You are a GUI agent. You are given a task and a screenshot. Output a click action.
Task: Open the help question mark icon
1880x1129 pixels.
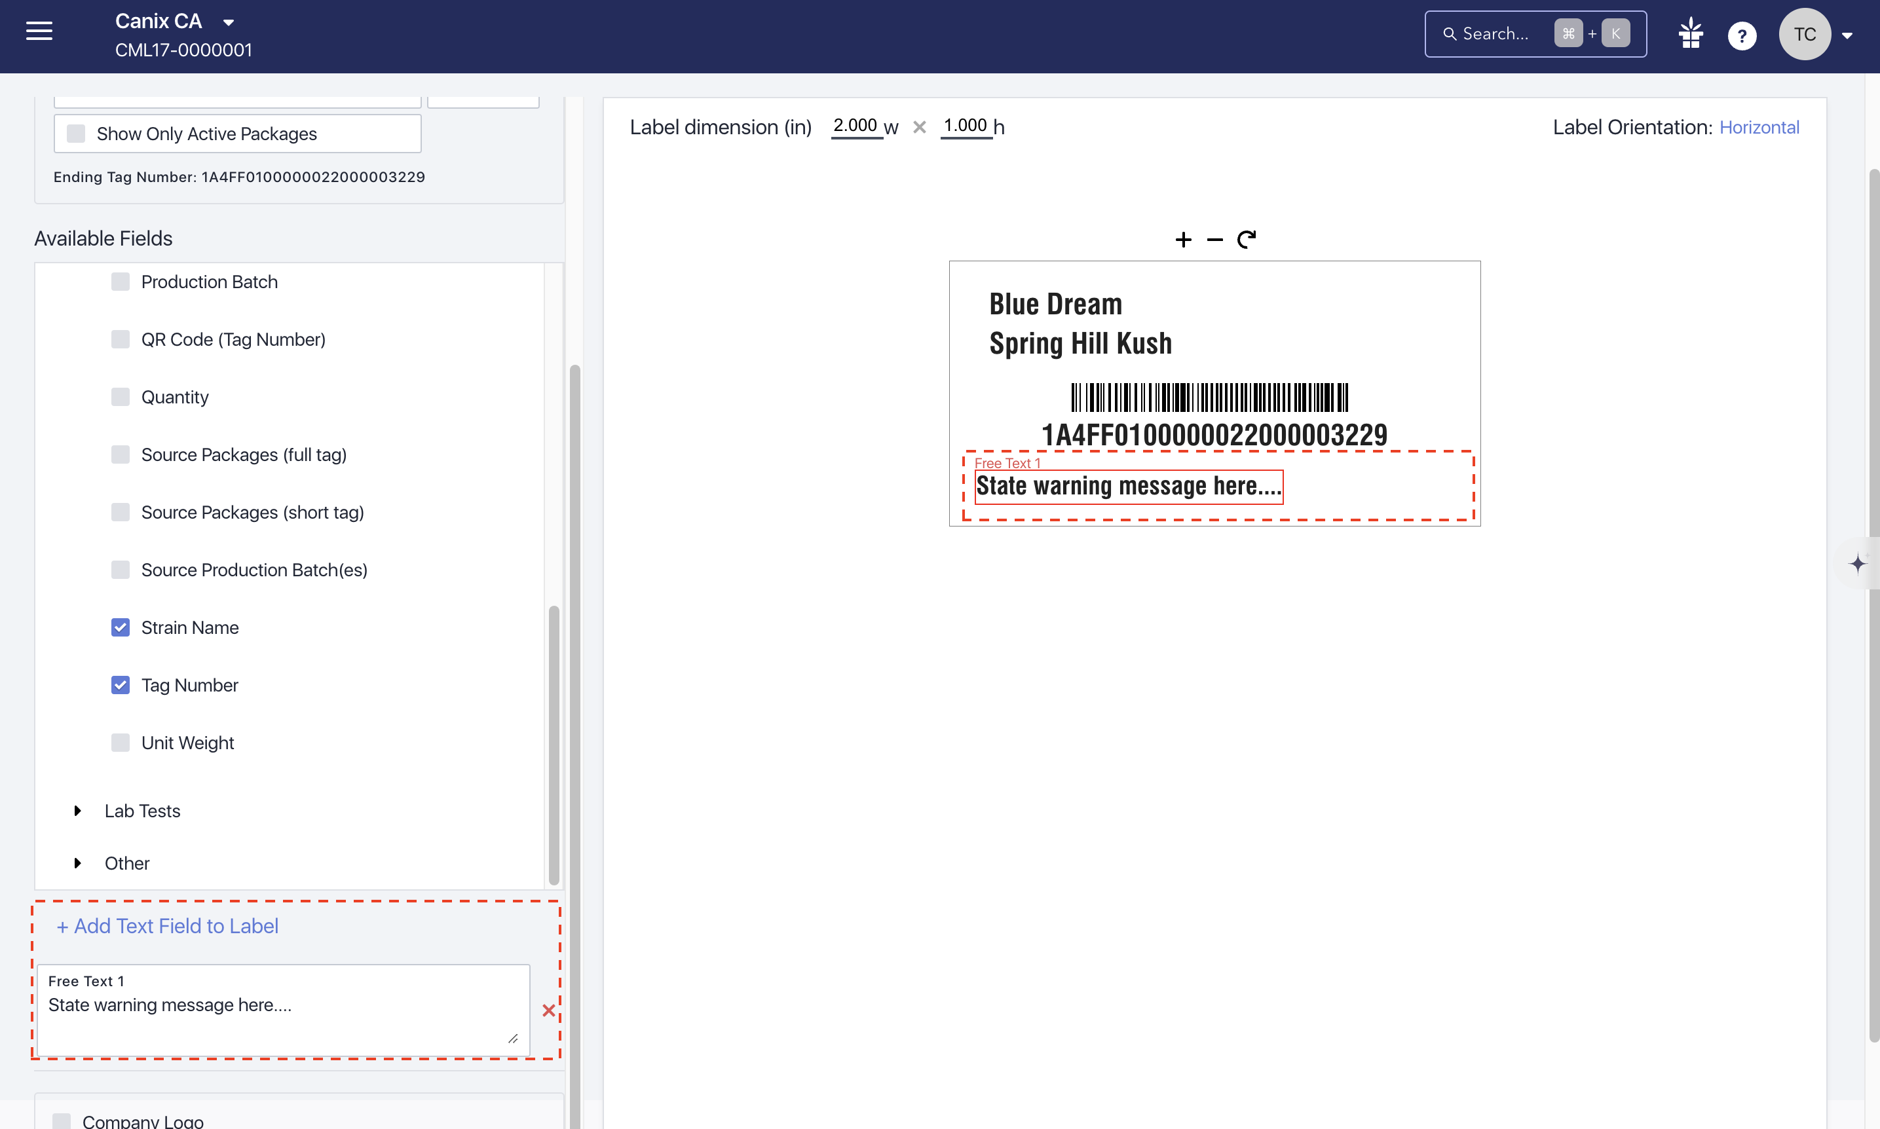[x=1742, y=35]
